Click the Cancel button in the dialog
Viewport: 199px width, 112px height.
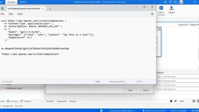146,90
